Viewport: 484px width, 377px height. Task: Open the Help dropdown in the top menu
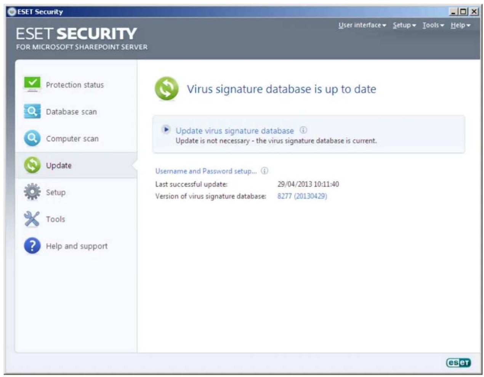(x=460, y=25)
